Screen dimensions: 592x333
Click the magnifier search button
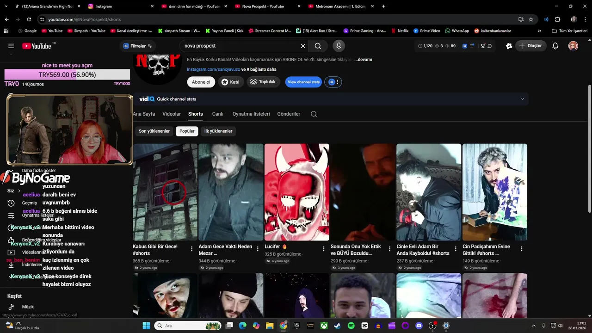pos(318,46)
